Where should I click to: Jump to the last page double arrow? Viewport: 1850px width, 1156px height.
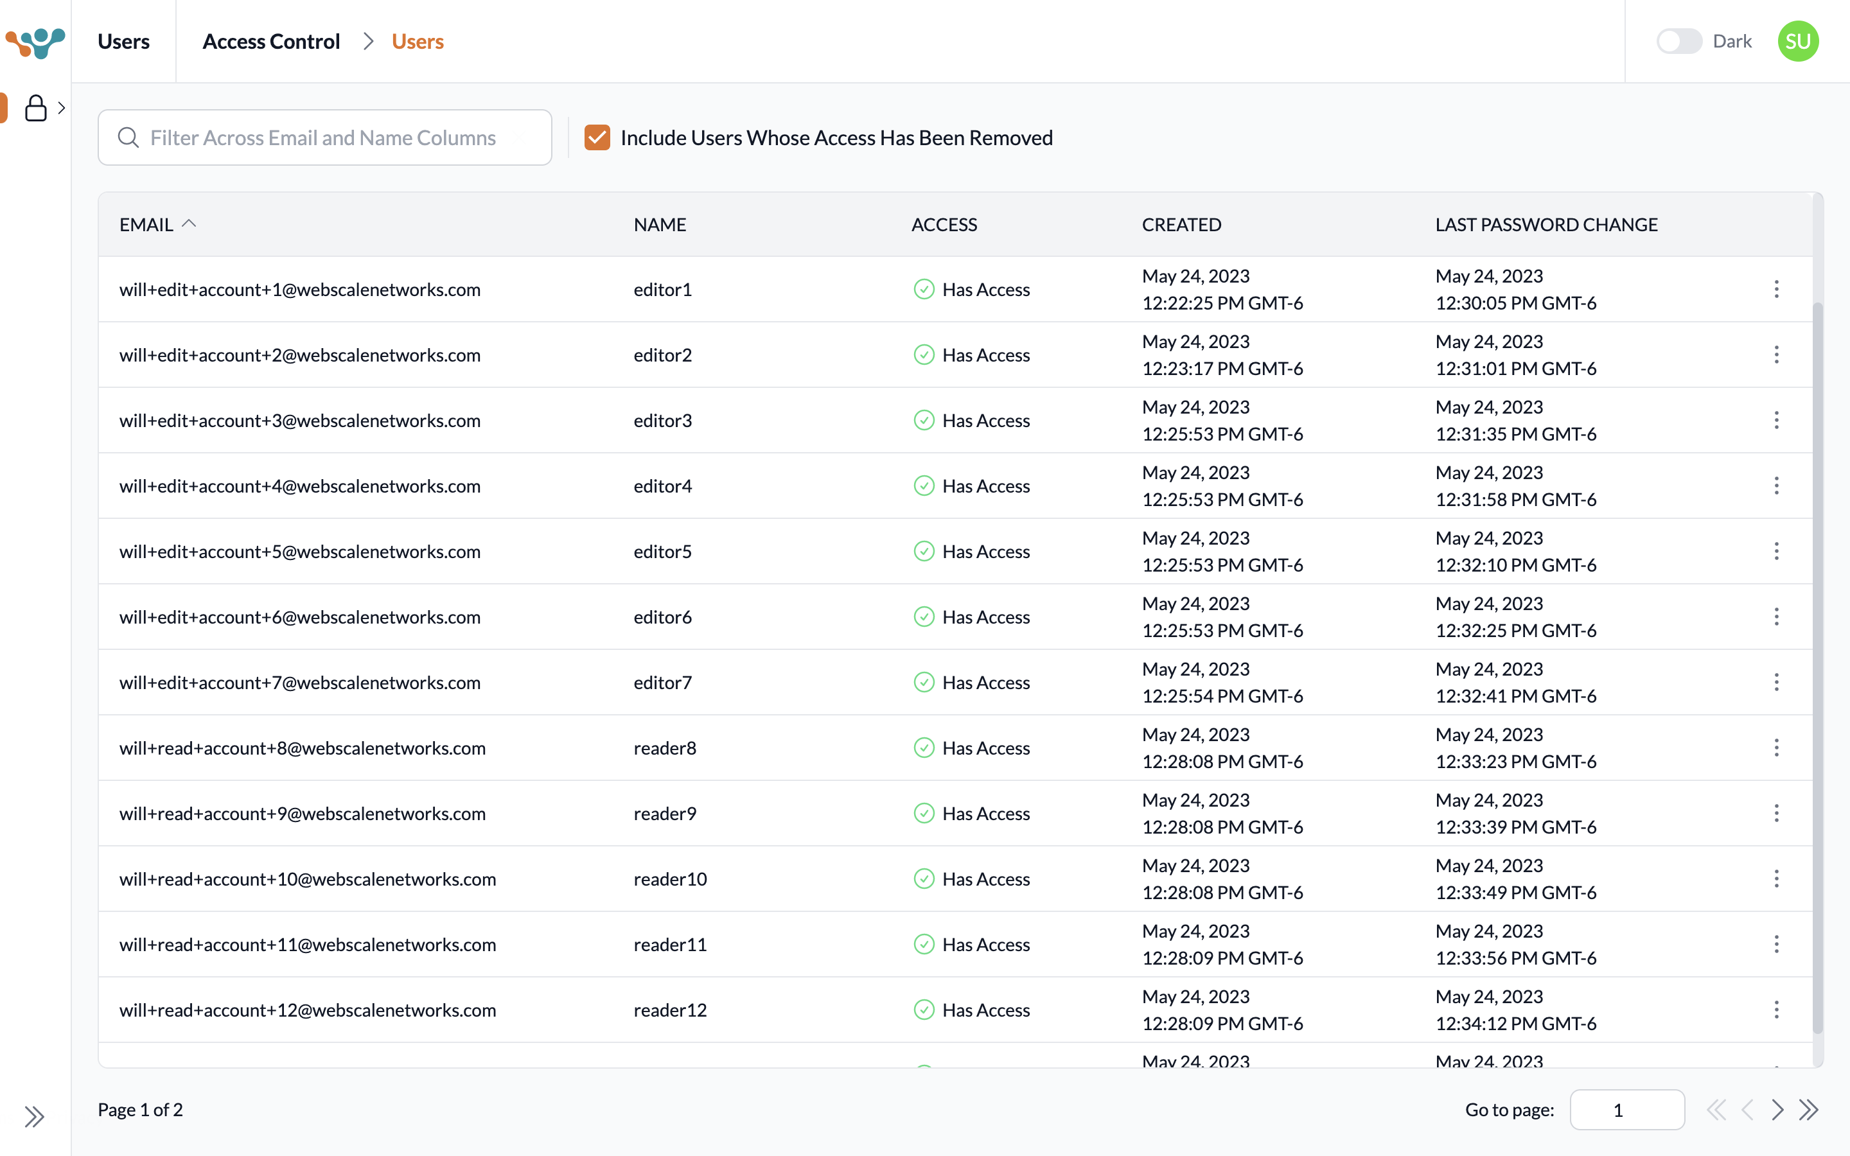(x=1809, y=1109)
